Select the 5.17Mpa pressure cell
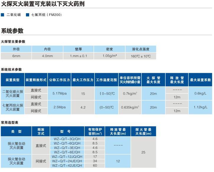This screenshot has height=172, width=214. coord(59,93)
